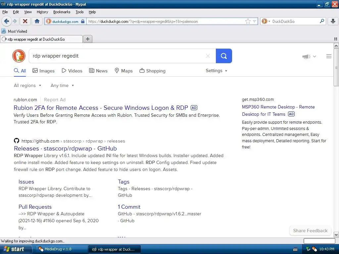
Task: Open the Pull Requests sitelink
Action: pyautogui.click(x=35, y=207)
